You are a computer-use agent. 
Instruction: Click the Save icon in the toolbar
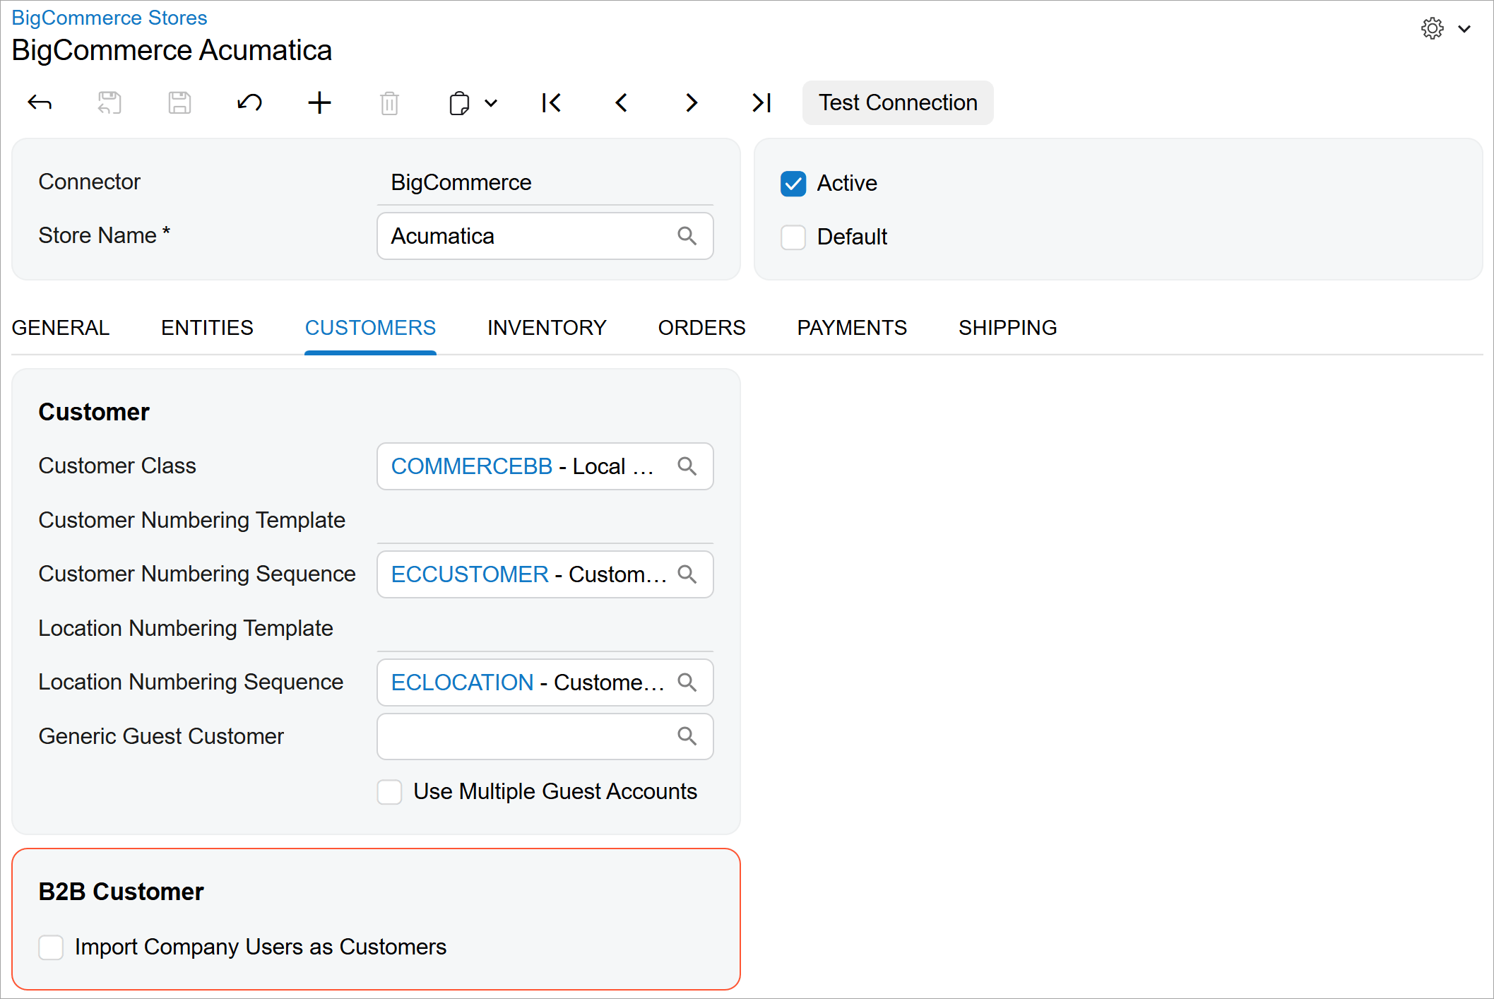coord(179,102)
